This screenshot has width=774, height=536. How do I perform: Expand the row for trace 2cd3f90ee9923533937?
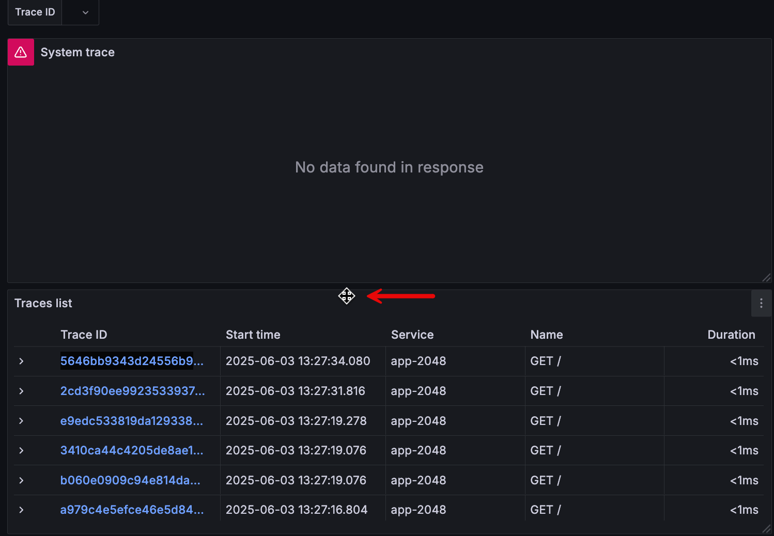pos(21,391)
